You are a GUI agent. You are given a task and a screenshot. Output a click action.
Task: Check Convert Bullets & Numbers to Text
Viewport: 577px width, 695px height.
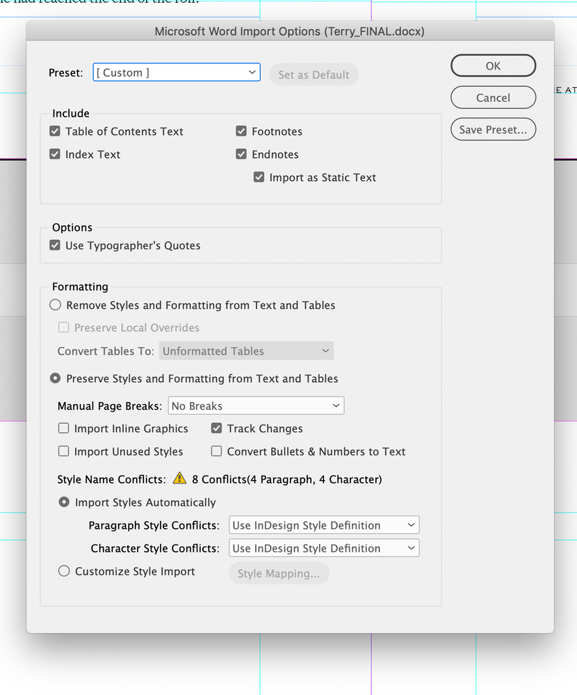(x=216, y=452)
